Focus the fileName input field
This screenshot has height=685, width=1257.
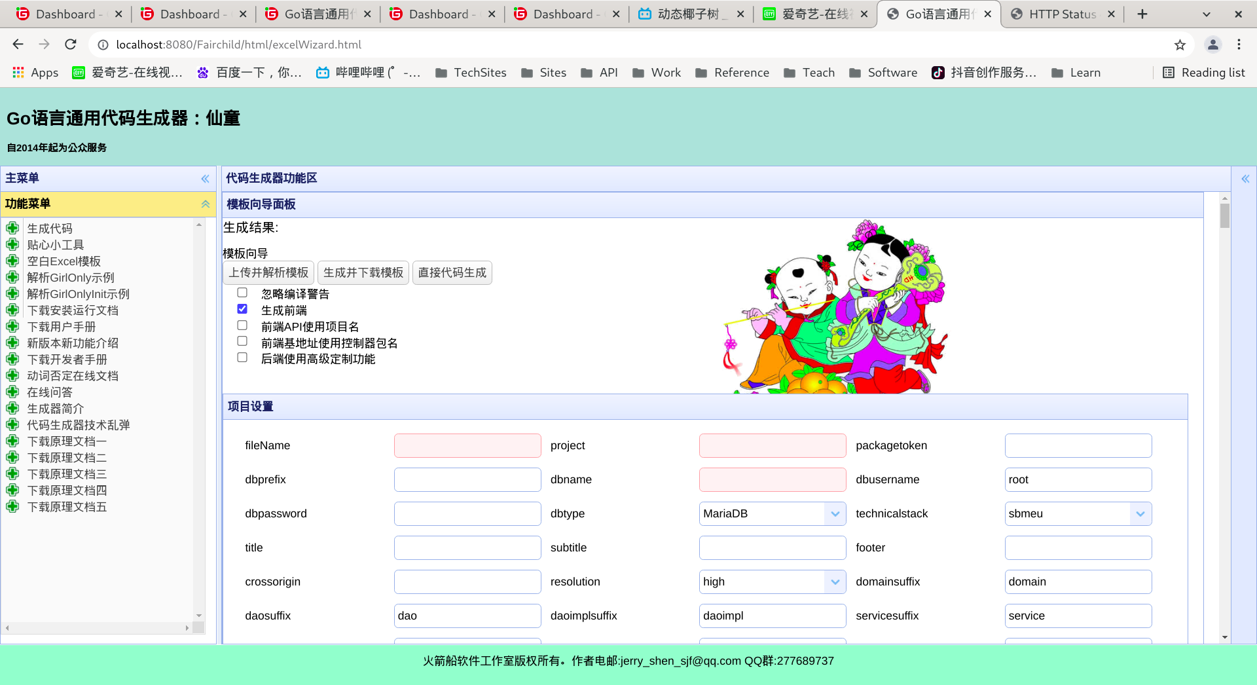click(467, 445)
